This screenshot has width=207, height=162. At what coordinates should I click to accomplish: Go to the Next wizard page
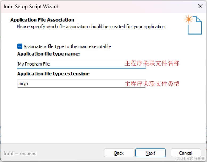[x=151, y=153]
